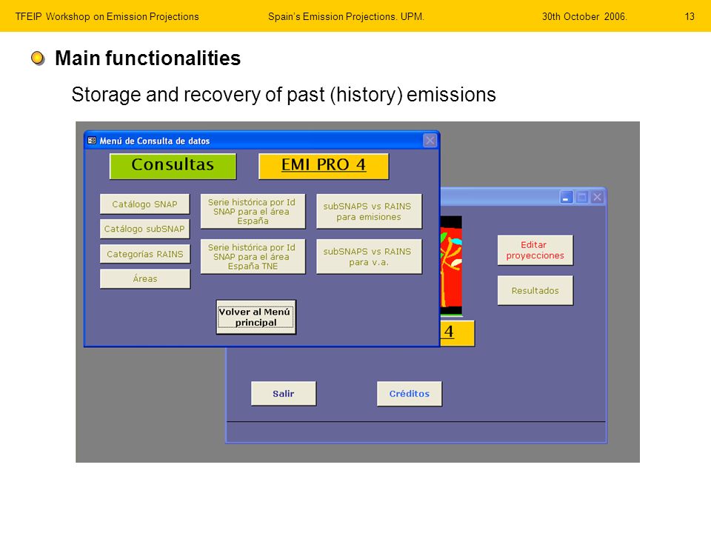The width and height of the screenshot is (711, 533).
Task: Open the Catálogo subSNAP query
Action: pyautogui.click(x=144, y=229)
